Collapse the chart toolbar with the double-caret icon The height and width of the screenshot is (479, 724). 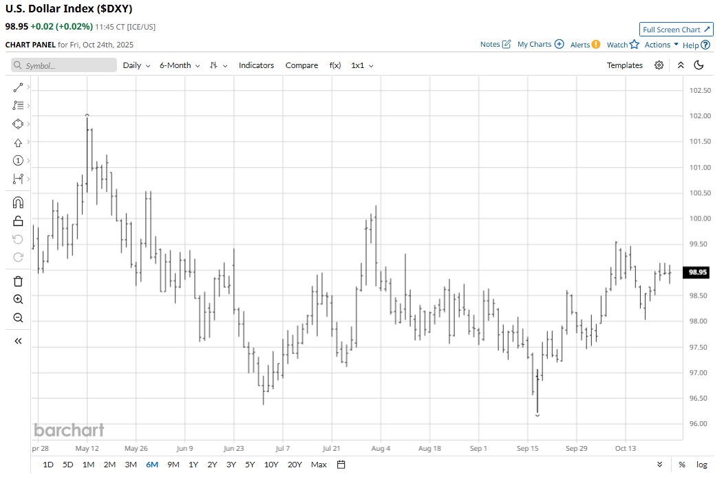click(x=681, y=65)
